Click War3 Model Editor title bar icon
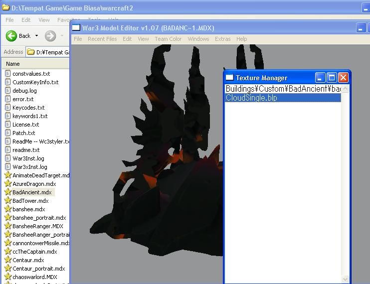Image resolution: width=370 pixels, height=284 pixels. (76, 27)
